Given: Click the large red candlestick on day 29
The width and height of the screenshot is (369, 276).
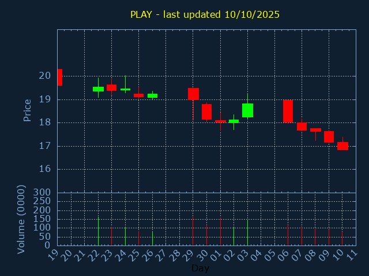Looking at the screenshot, I should pos(193,94).
